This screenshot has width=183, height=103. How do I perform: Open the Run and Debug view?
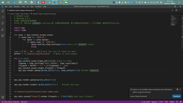[3, 30]
